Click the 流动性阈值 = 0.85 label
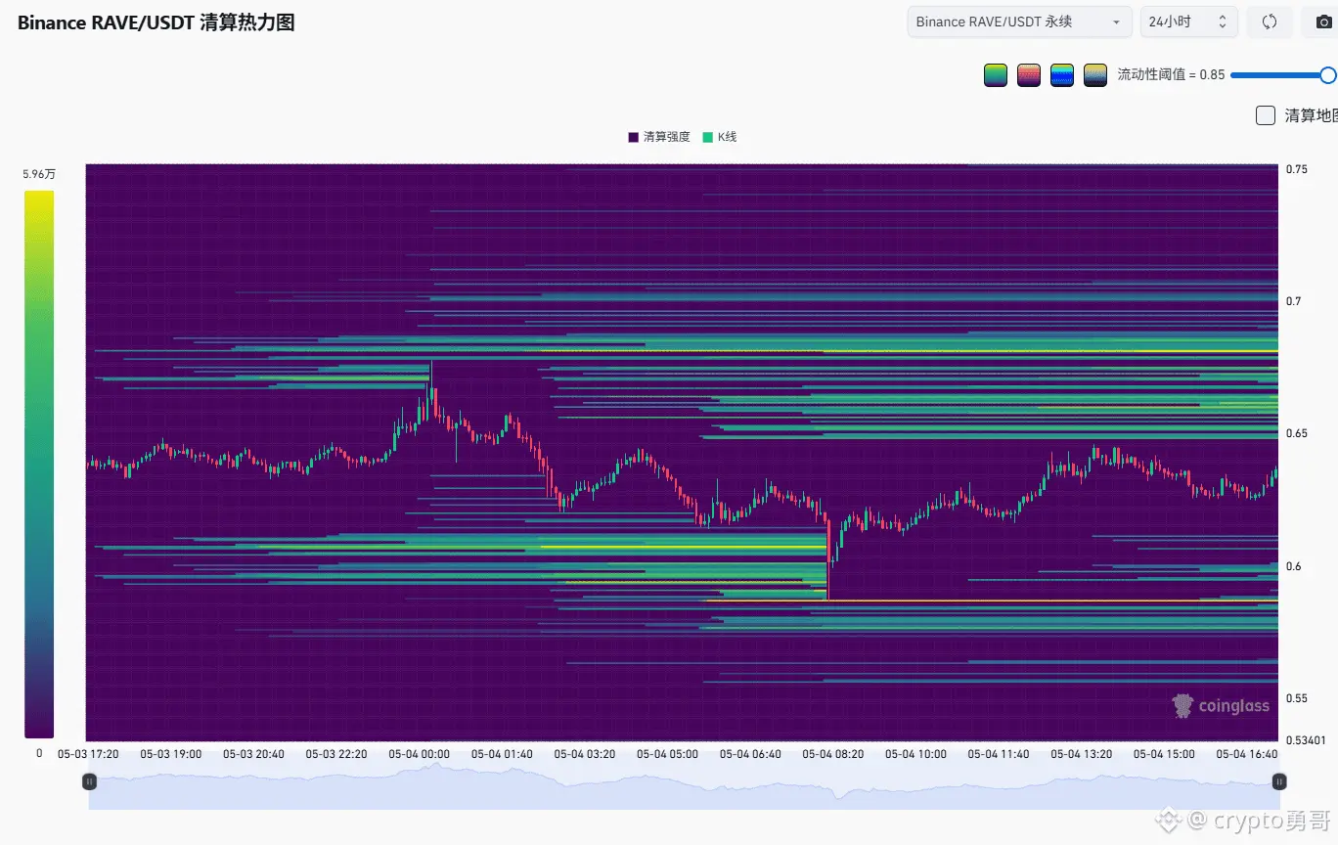1338x845 pixels. coord(1171,75)
